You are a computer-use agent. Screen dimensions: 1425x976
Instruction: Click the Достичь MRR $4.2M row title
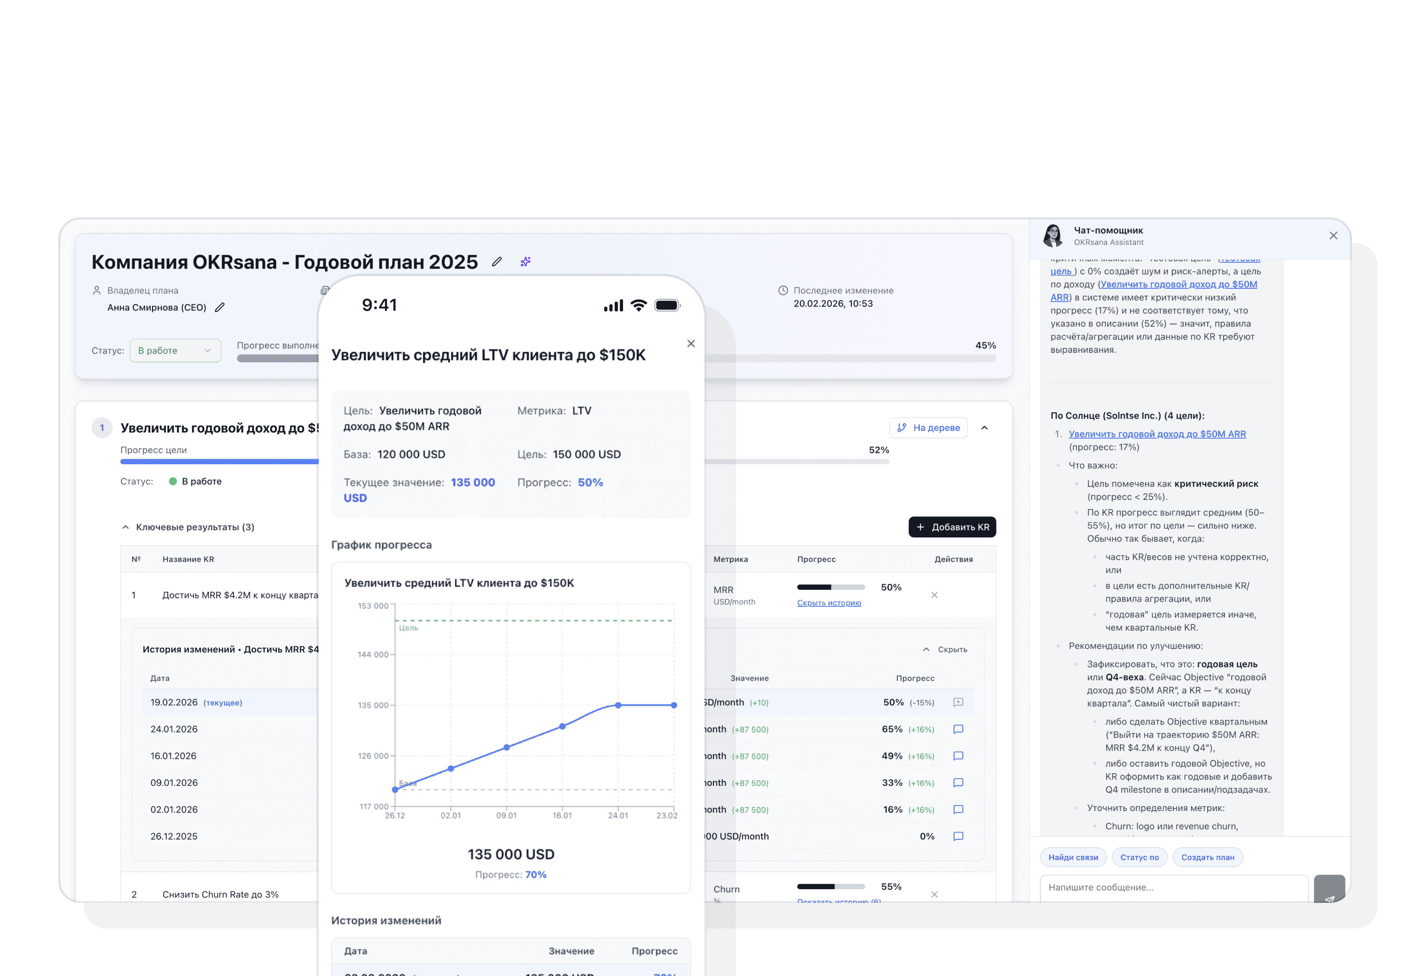coord(240,595)
